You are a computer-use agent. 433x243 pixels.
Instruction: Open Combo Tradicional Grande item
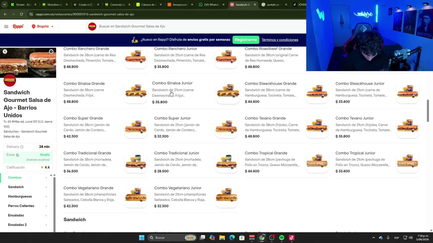click(x=105, y=162)
